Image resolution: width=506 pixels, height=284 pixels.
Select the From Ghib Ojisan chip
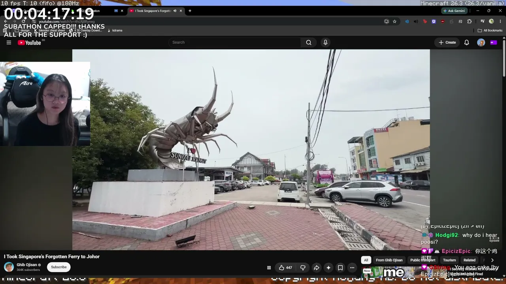(x=389, y=260)
